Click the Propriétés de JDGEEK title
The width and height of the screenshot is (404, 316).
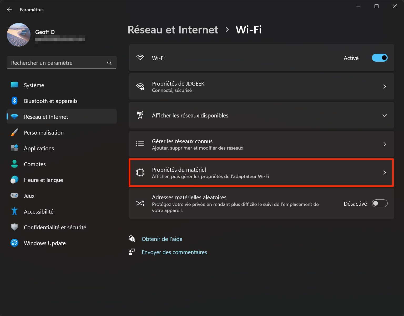tap(178, 83)
